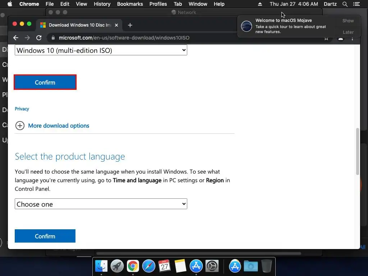Open the Trash in the Dock
This screenshot has width=368, height=276.
266,266
